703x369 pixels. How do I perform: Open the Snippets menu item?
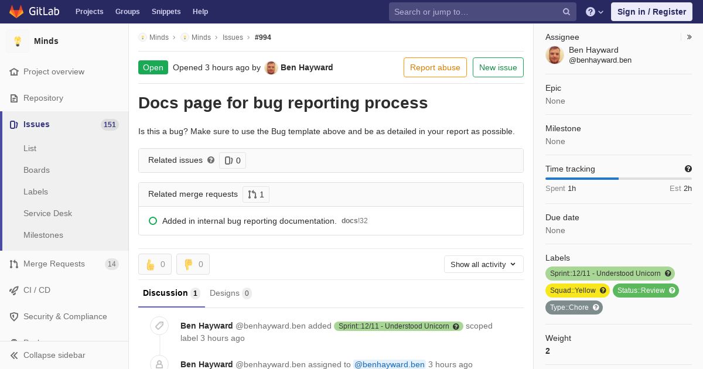tap(166, 12)
